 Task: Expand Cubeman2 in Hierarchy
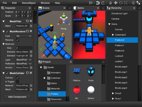point(113,35)
